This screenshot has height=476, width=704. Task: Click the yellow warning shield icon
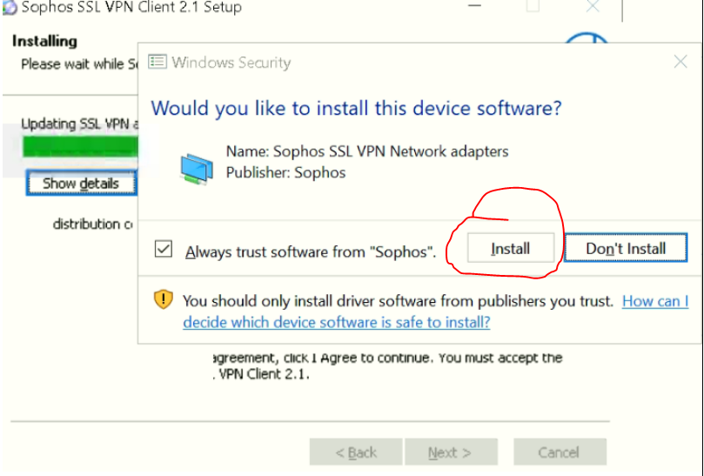164,301
